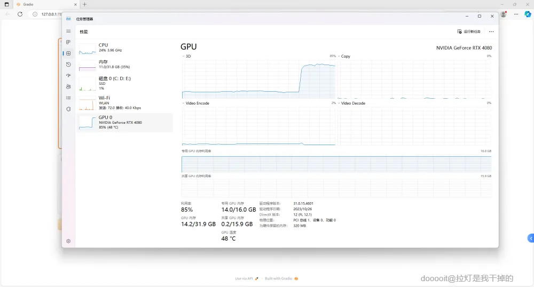
Task: Expand the blue side panel arrow
Action: click(x=531, y=238)
